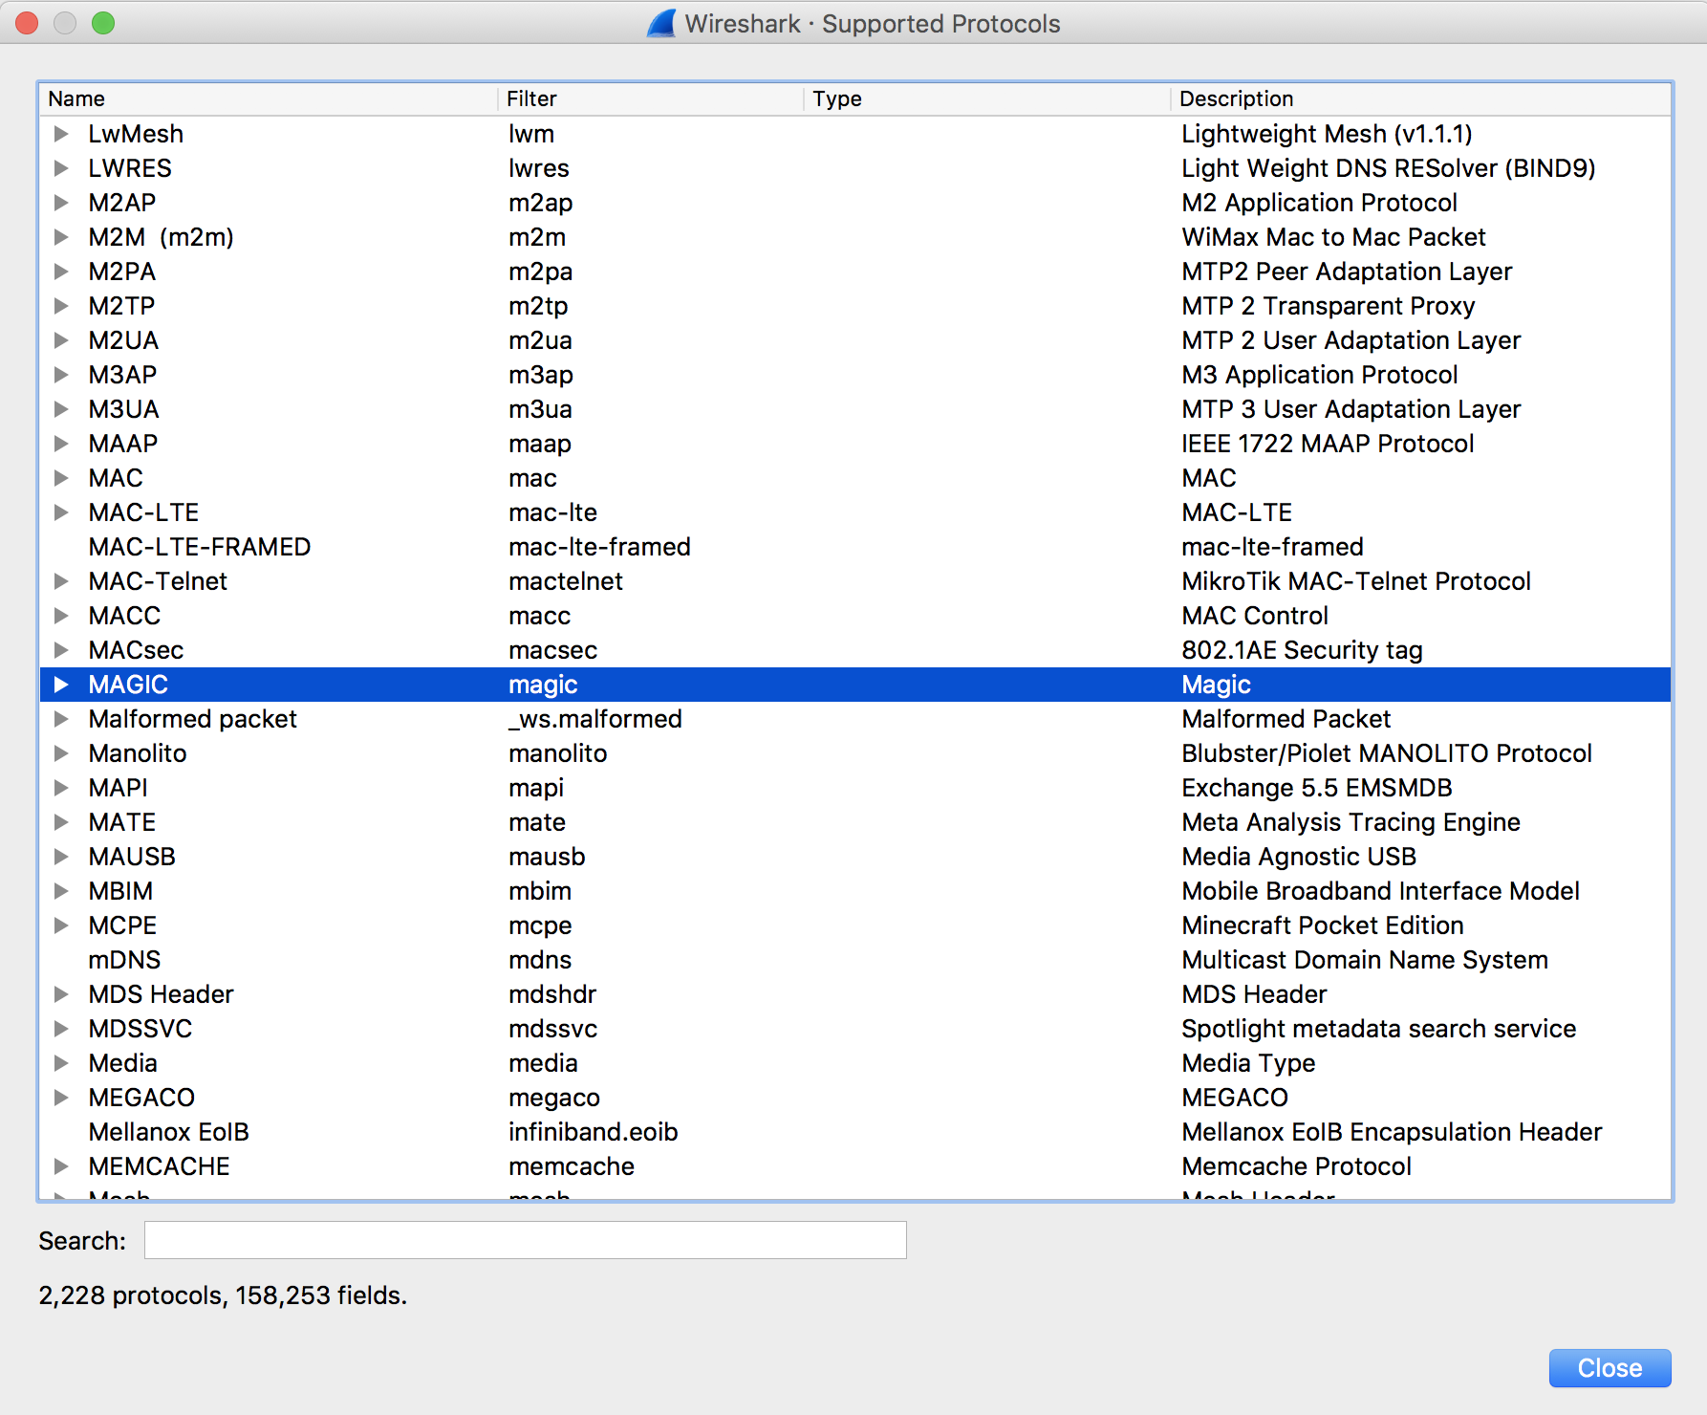
Task: Select the mDNS protocol row
Action: click(x=124, y=960)
